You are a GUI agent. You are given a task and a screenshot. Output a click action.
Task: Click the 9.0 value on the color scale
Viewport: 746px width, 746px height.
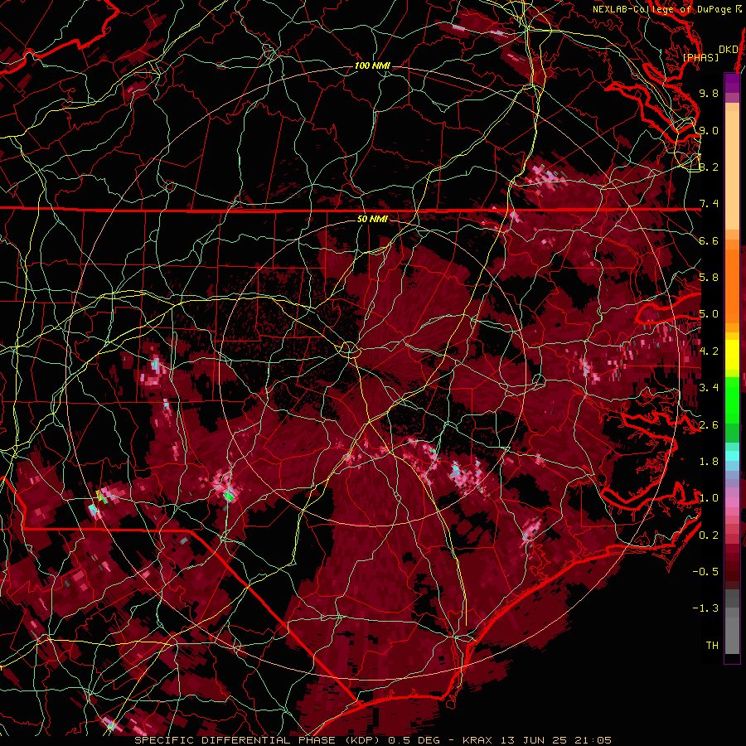tap(709, 130)
